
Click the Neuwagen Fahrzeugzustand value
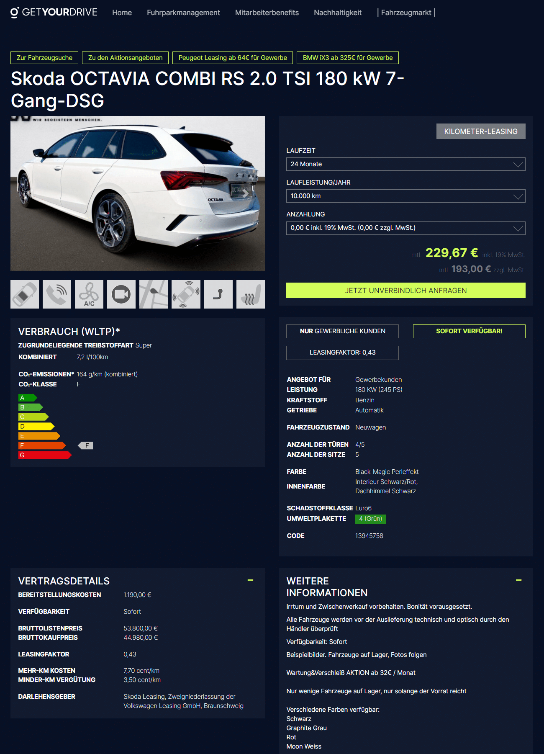[370, 427]
